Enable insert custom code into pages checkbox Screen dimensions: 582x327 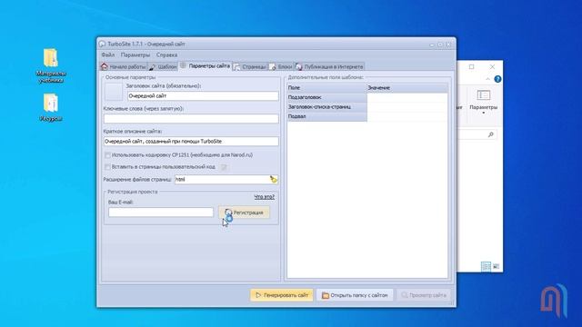tap(107, 167)
